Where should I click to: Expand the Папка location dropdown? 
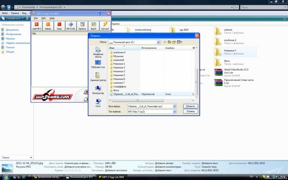click(x=158, y=42)
